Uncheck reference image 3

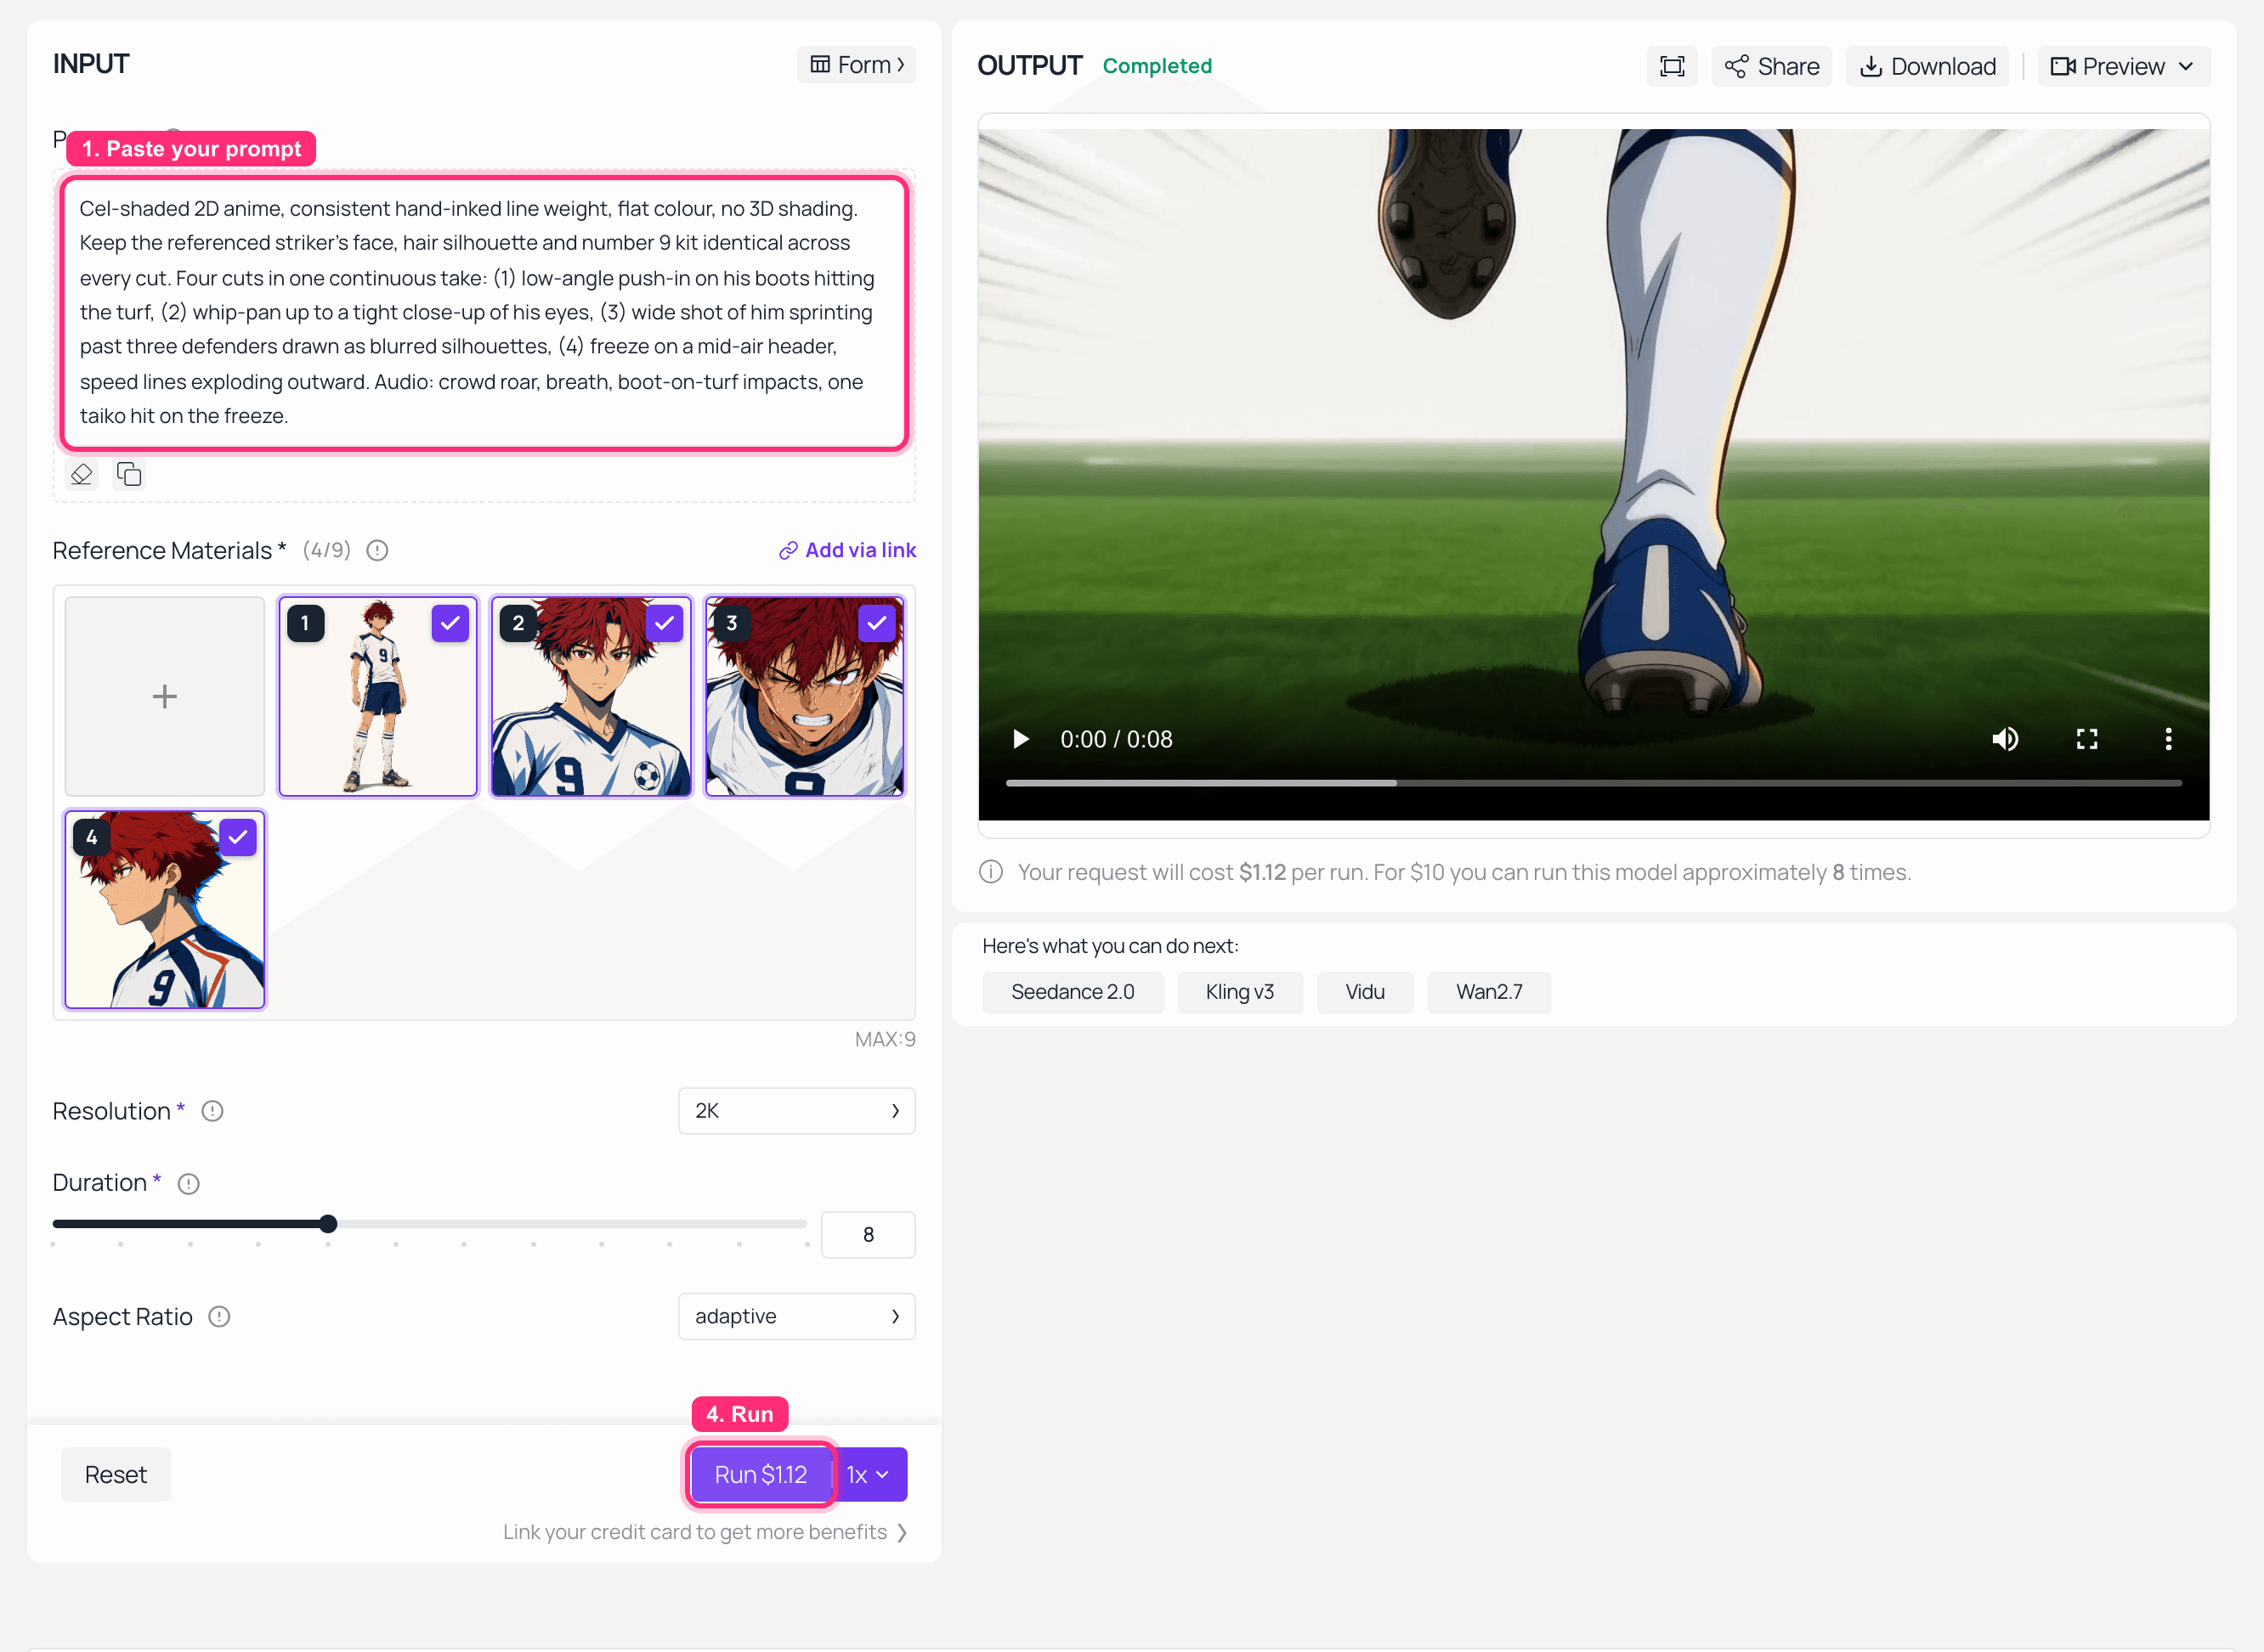coord(876,623)
